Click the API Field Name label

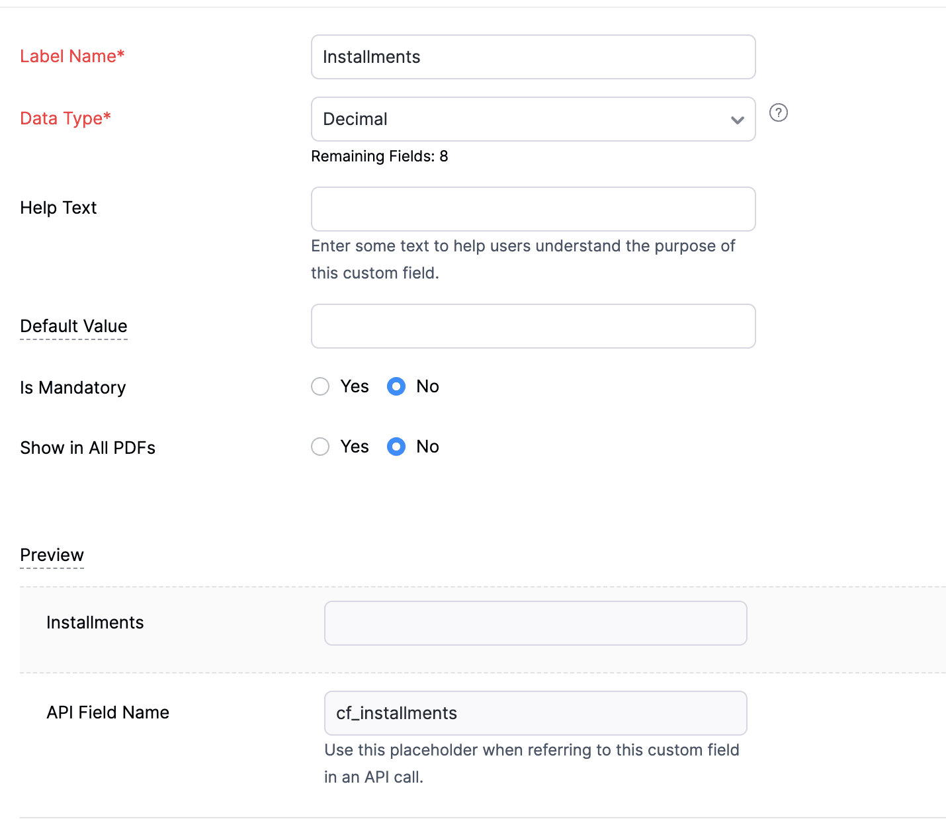point(108,712)
